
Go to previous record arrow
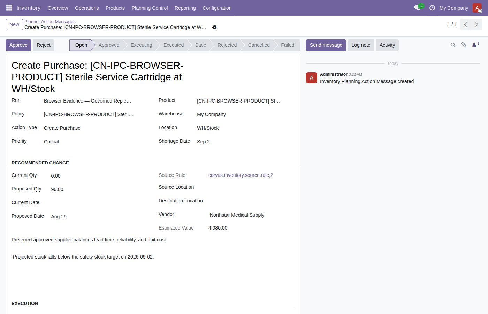(465, 24)
